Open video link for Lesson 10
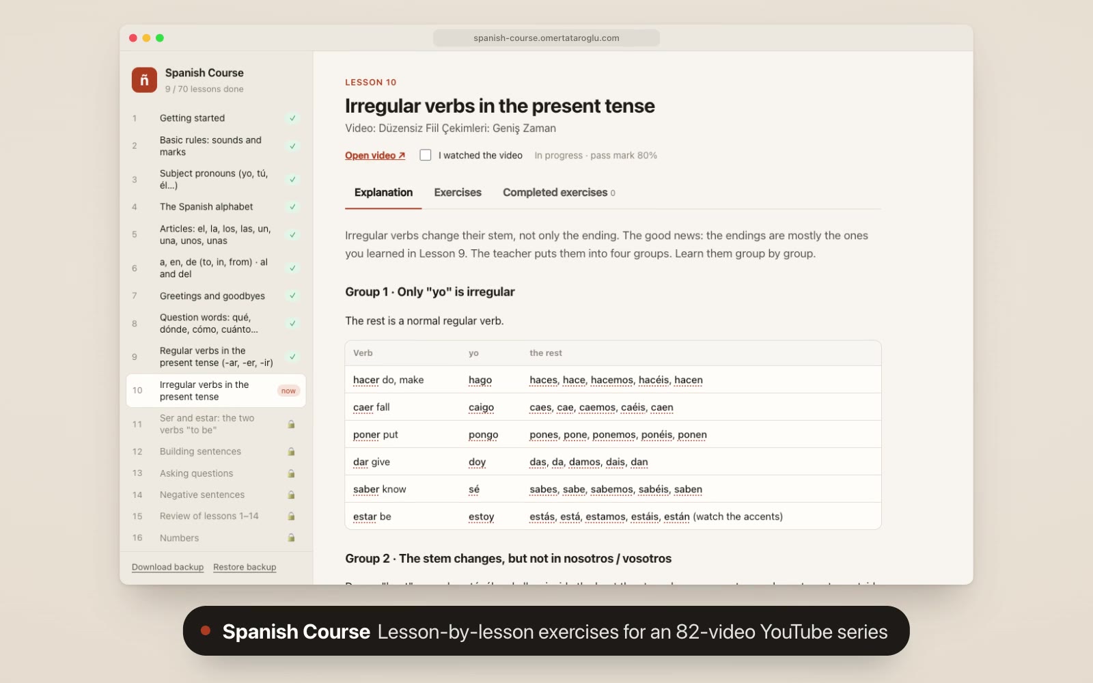The height and width of the screenshot is (683, 1093). [x=375, y=156]
